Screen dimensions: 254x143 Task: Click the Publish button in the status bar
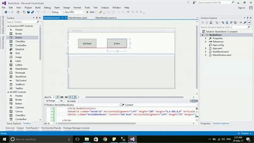(x=244, y=133)
